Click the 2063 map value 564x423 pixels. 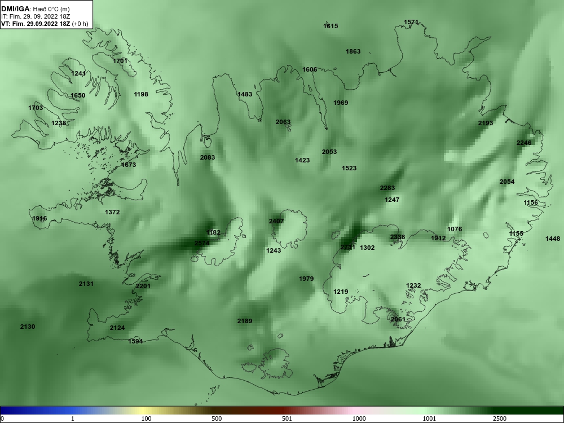click(x=283, y=122)
